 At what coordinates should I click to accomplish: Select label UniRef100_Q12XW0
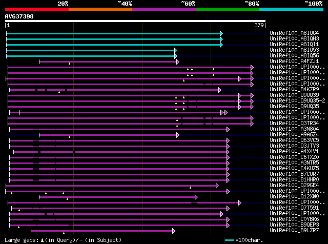(x=294, y=197)
